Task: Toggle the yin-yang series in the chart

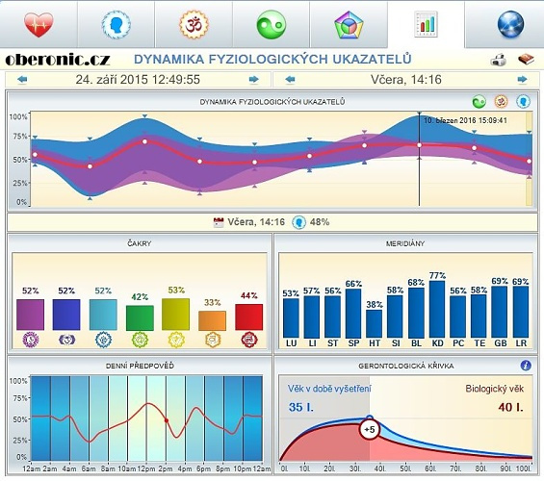Action: coord(479,102)
